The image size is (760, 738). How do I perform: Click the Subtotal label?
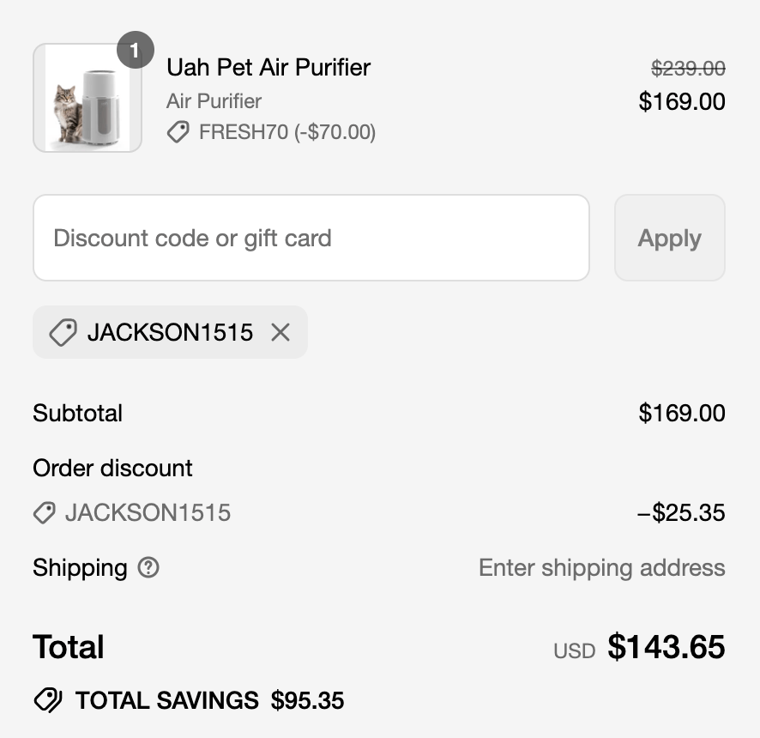pos(77,414)
